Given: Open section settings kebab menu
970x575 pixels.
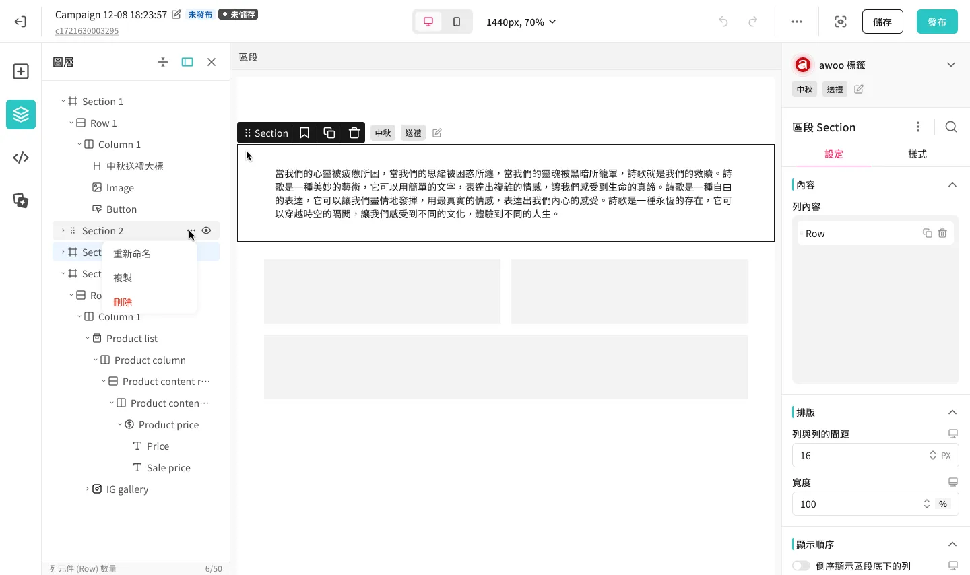Looking at the screenshot, I should coord(918,127).
